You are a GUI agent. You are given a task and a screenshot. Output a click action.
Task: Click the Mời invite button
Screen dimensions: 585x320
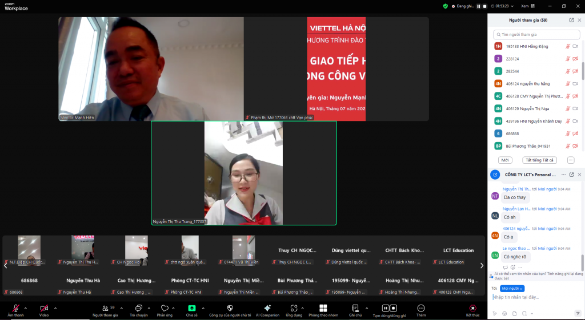click(x=505, y=160)
